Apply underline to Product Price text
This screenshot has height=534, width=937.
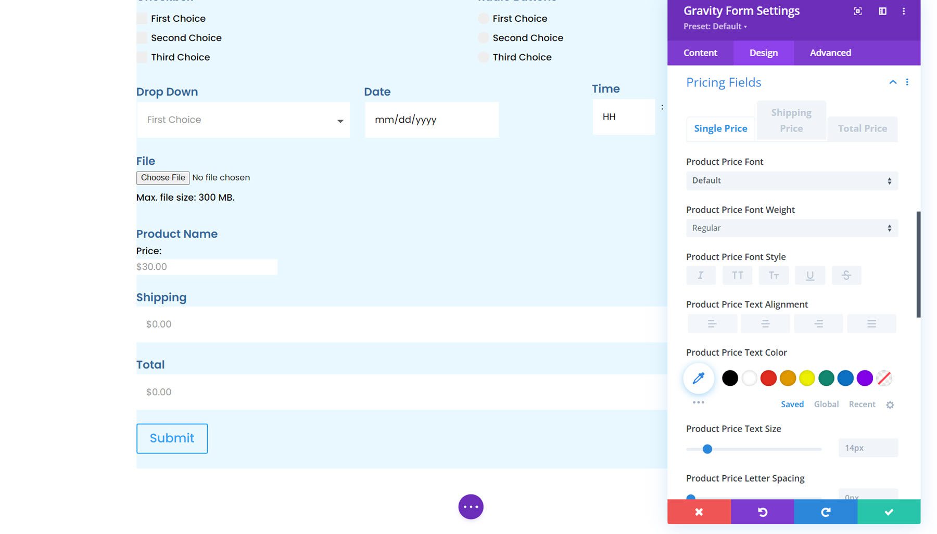(810, 276)
